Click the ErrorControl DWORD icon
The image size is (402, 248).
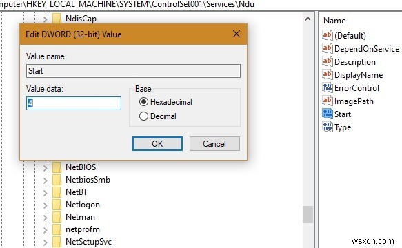(x=327, y=88)
